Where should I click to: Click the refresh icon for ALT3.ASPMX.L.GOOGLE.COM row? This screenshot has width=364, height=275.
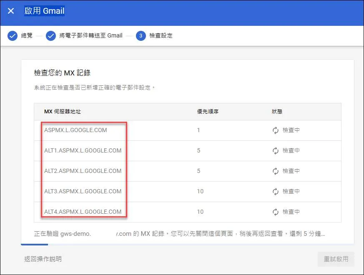pyautogui.click(x=275, y=191)
